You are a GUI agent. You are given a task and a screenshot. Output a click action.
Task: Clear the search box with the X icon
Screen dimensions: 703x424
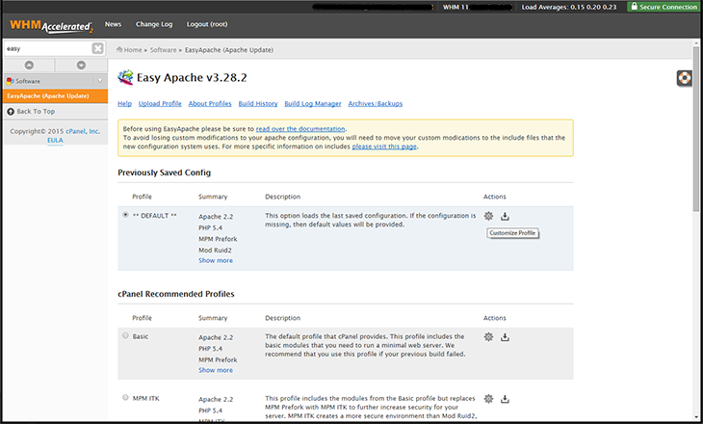(97, 48)
